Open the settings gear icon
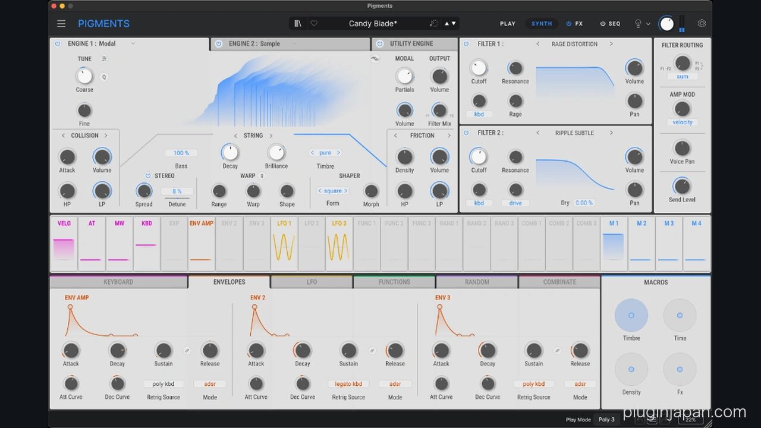Viewport: 761px width, 428px height. tap(702, 24)
